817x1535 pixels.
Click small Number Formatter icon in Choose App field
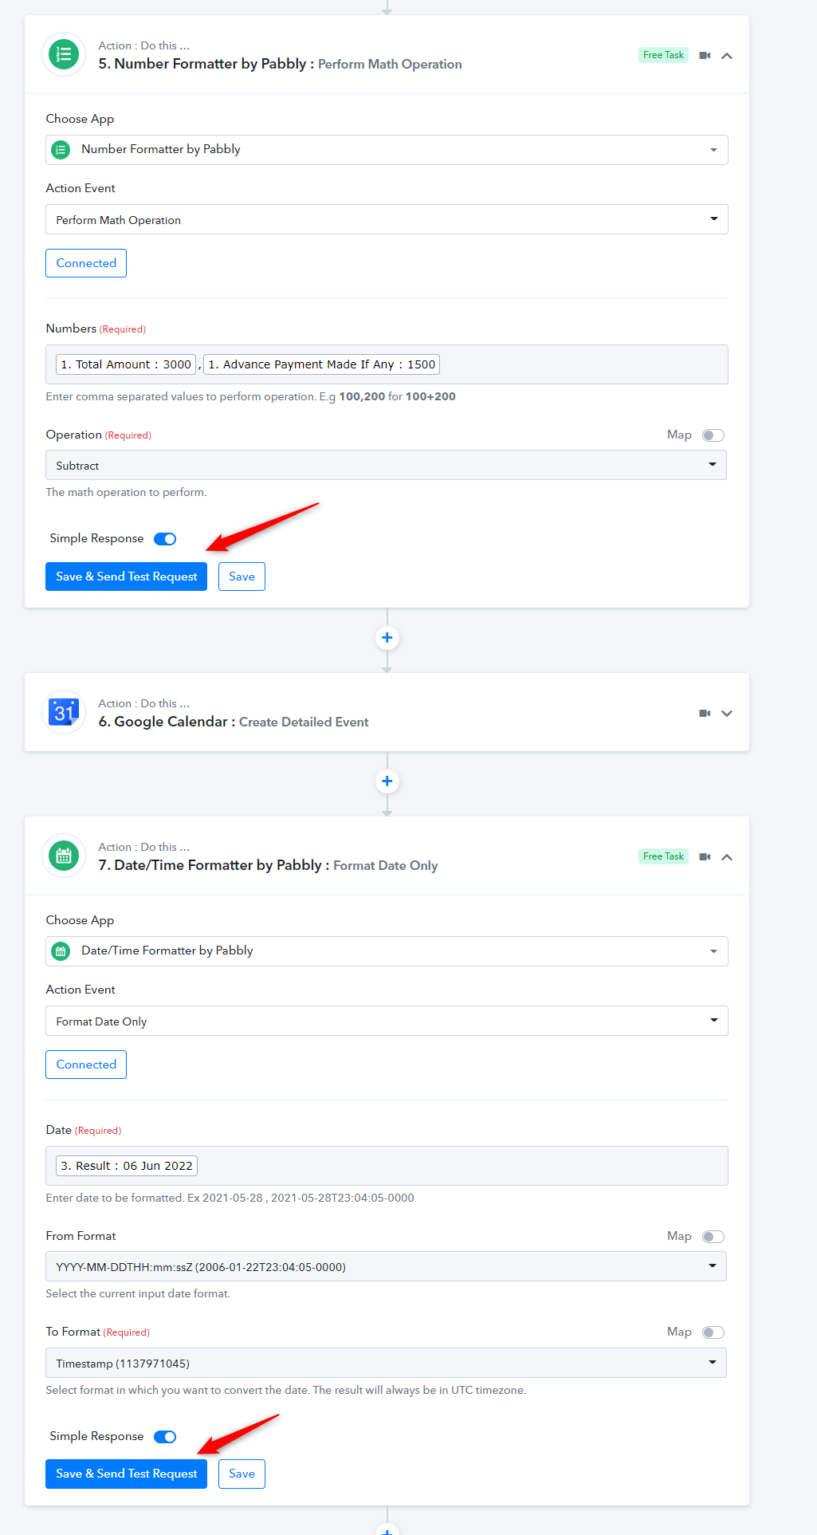point(61,150)
